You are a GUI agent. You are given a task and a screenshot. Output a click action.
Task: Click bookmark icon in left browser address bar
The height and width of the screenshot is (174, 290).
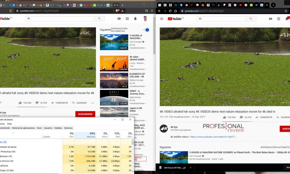10,11
